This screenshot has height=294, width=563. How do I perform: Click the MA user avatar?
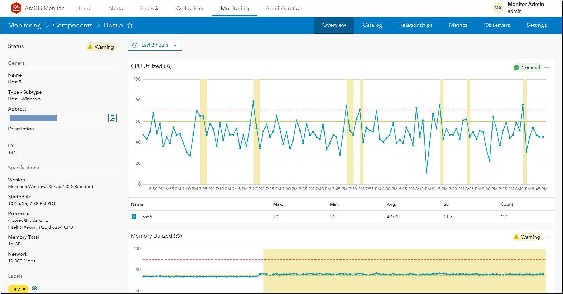click(498, 8)
